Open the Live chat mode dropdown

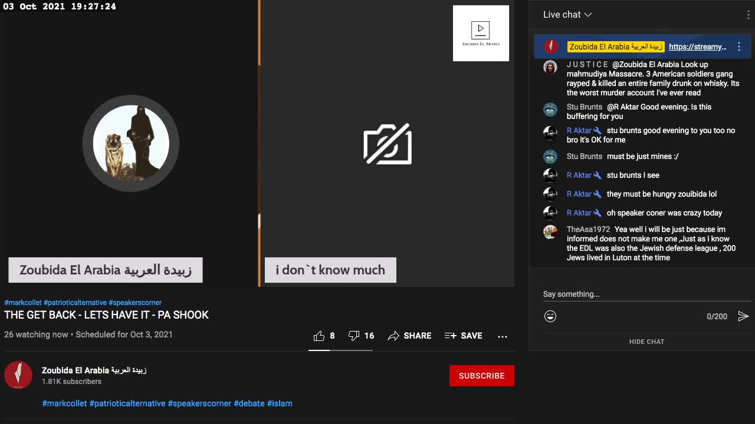pos(567,15)
